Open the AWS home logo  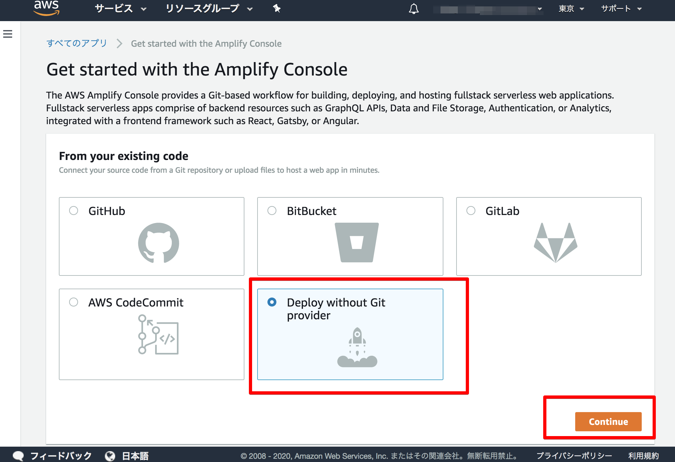point(47,8)
